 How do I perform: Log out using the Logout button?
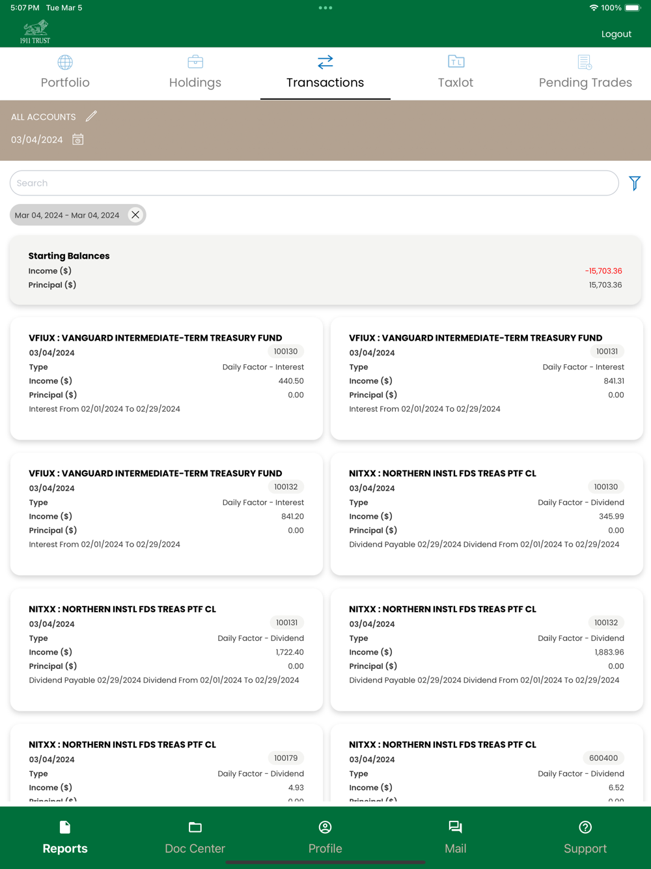point(616,34)
